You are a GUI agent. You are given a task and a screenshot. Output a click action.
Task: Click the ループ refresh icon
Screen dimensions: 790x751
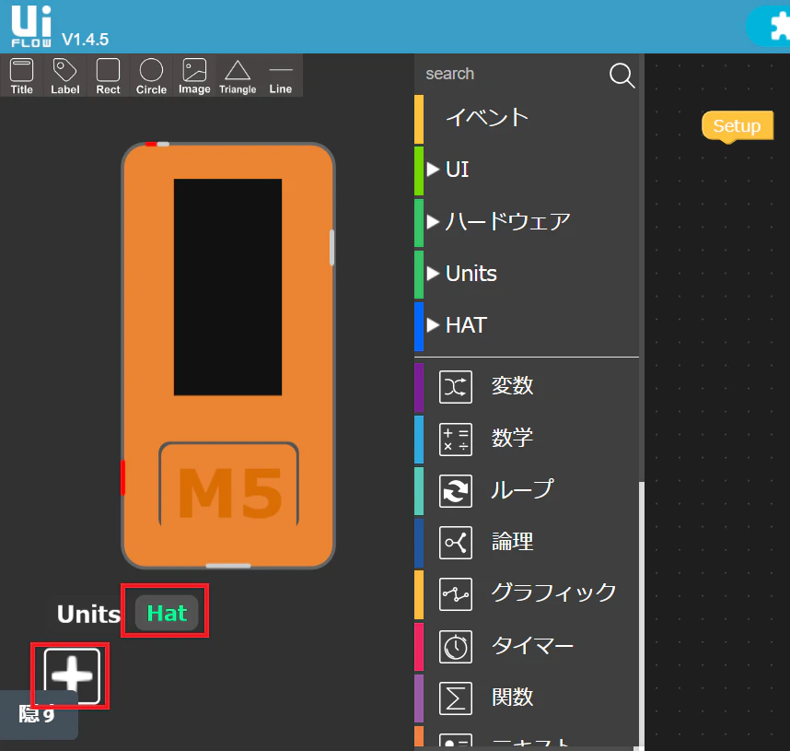pyautogui.click(x=456, y=491)
